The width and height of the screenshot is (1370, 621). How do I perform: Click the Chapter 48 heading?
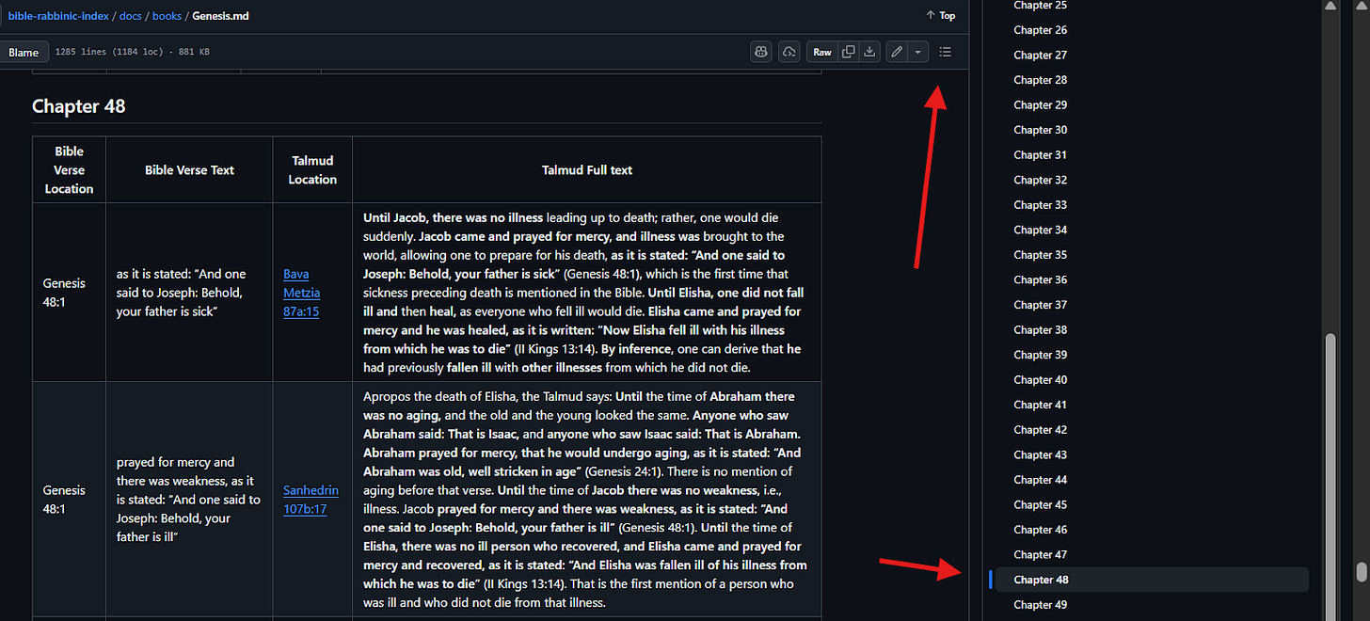coord(79,106)
